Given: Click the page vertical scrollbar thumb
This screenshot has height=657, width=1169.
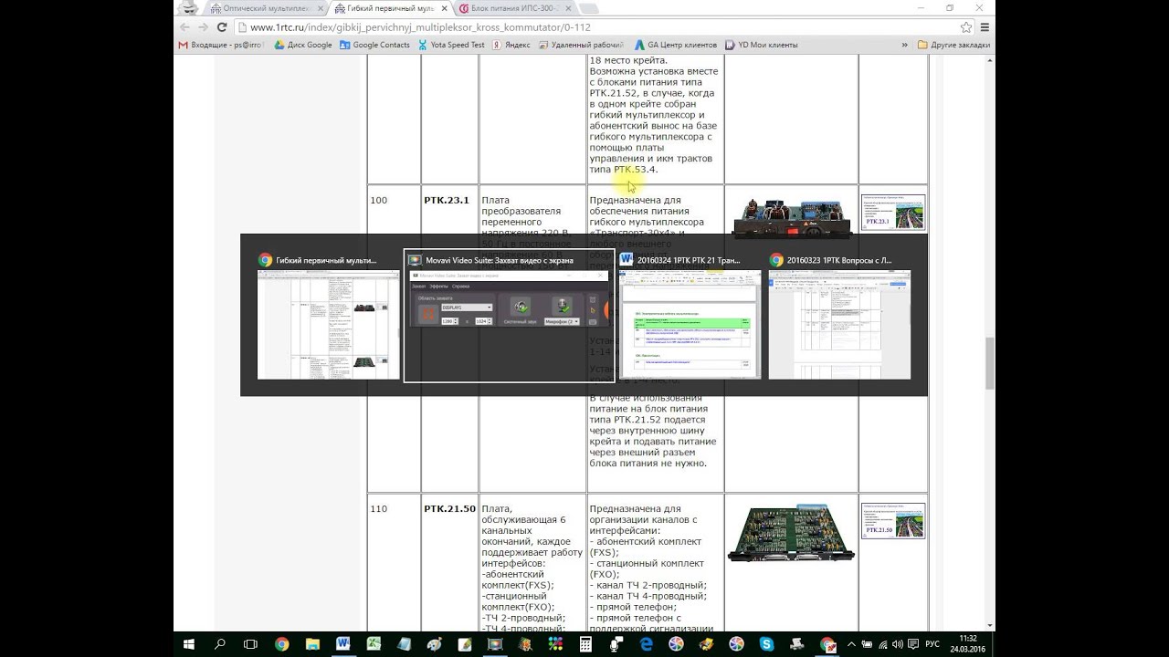Looking at the screenshot, I should [x=990, y=362].
